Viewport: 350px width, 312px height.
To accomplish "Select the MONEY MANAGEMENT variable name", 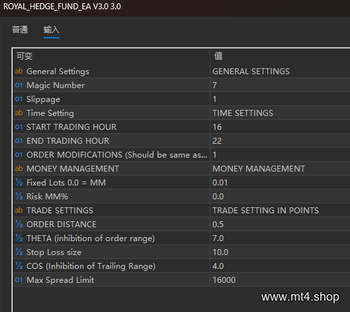I will pyautogui.click(x=73, y=169).
